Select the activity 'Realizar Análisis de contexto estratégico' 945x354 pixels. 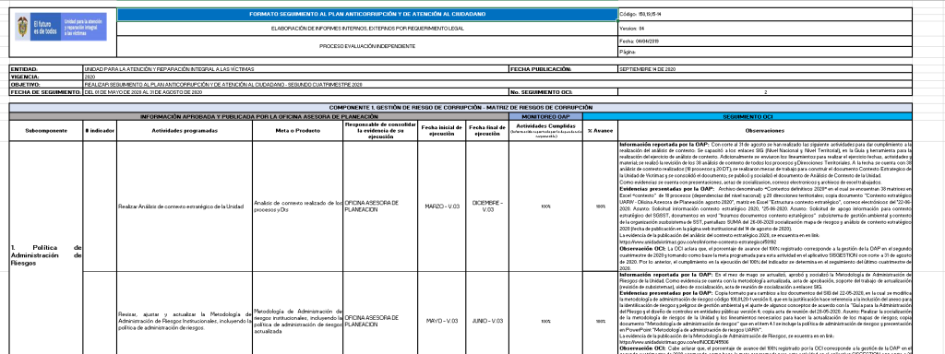pyautogui.click(x=185, y=206)
